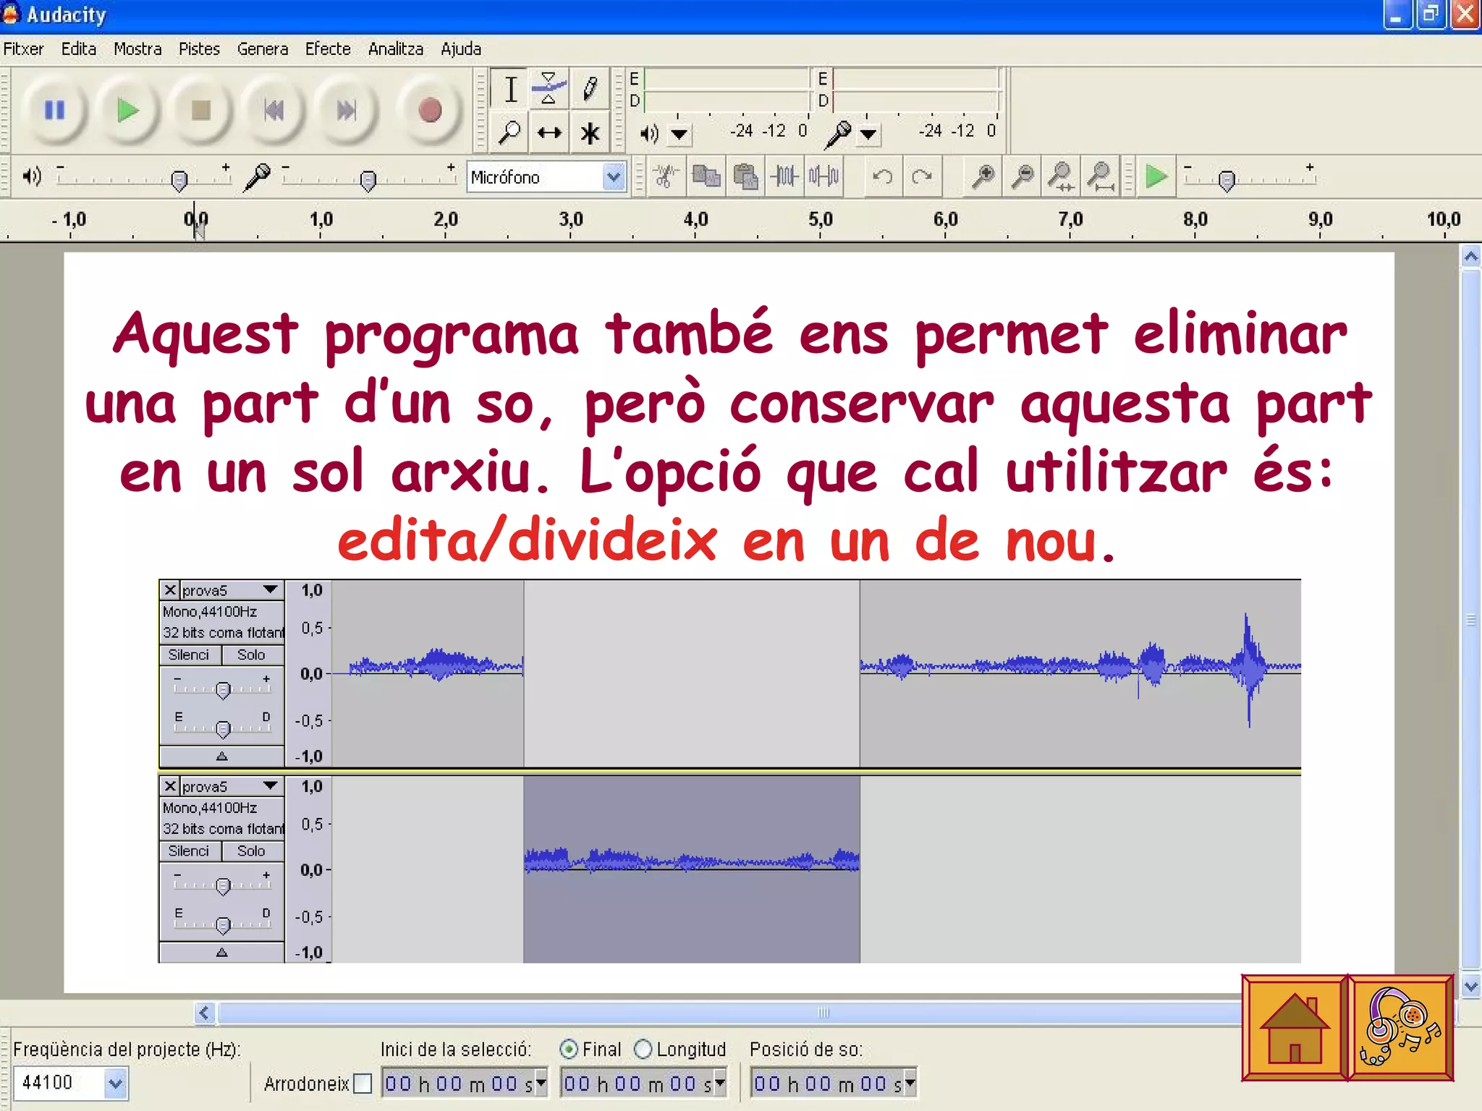Open the Ajuda menu

tap(461, 49)
